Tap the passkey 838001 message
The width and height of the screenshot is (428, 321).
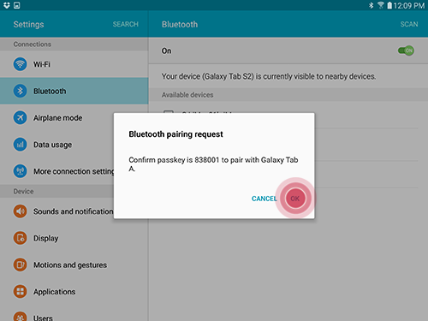click(x=213, y=164)
